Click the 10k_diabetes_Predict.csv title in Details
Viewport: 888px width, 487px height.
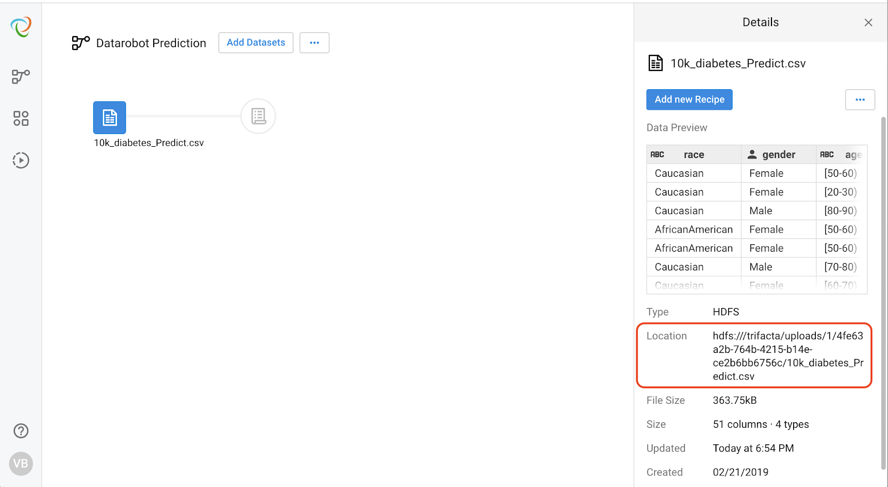click(738, 63)
